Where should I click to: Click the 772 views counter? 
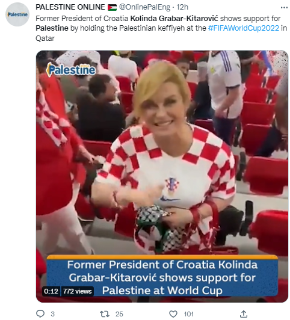78,291
